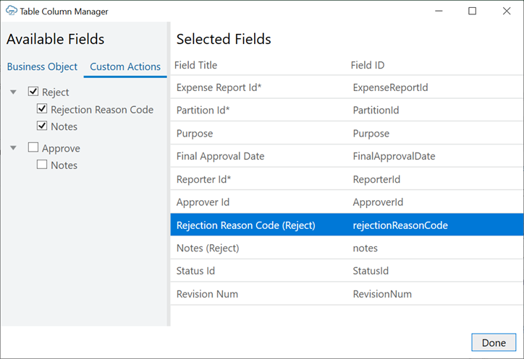Uncheck the Rejection Reason Code checkbox
This screenshot has width=524, height=359.
click(x=42, y=109)
